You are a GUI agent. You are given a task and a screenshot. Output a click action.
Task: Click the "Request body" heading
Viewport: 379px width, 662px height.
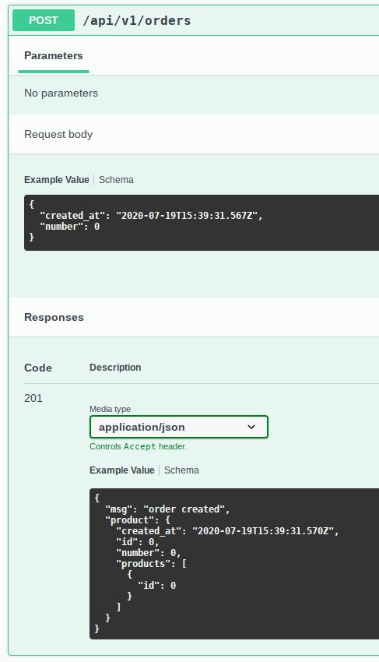tap(58, 134)
